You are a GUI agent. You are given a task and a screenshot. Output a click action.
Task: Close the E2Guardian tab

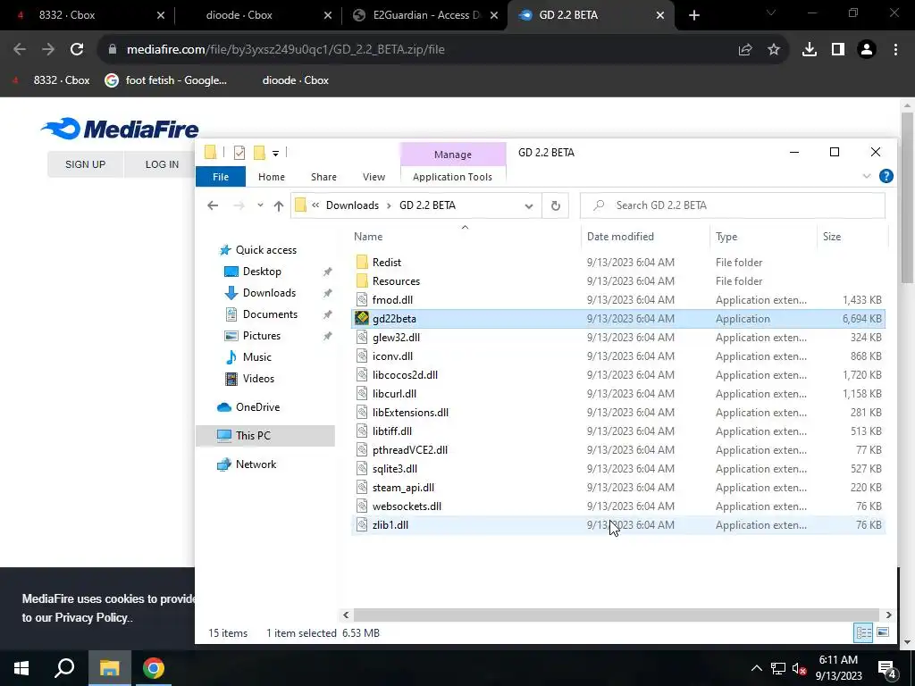pos(494,15)
